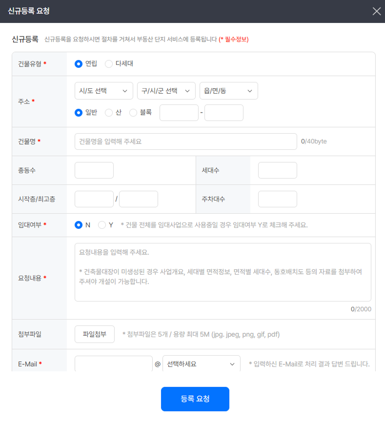
Task: Select Y for 임대여부
Action: click(x=102, y=225)
